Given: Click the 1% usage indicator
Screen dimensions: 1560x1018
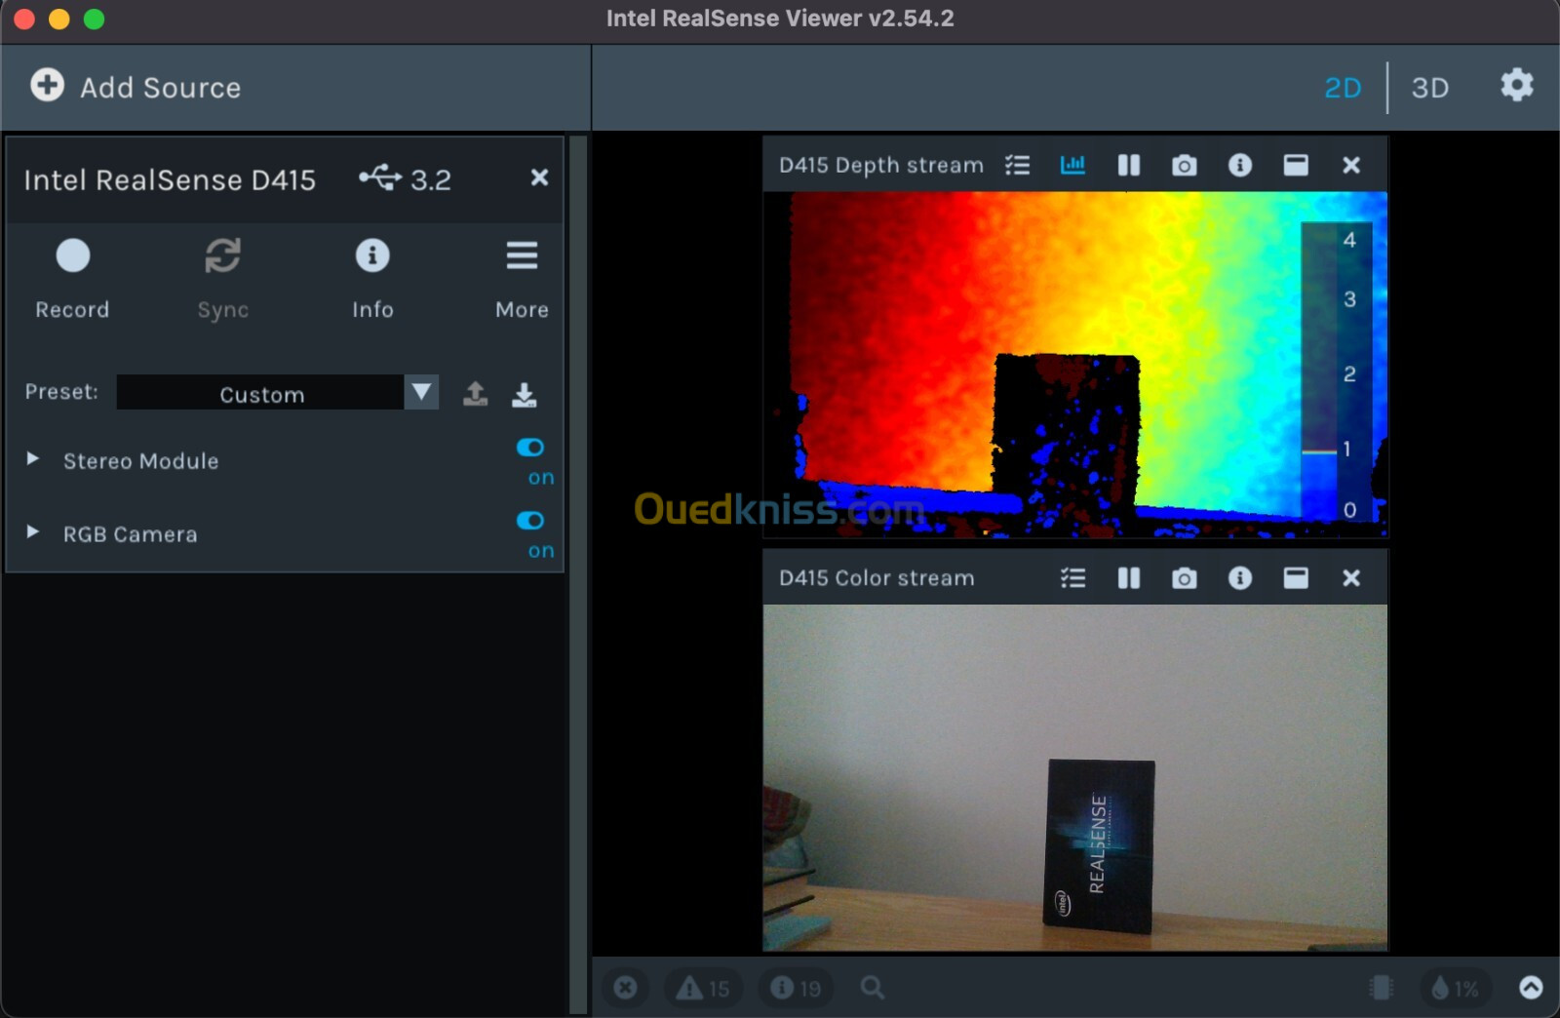Looking at the screenshot, I should (1454, 988).
